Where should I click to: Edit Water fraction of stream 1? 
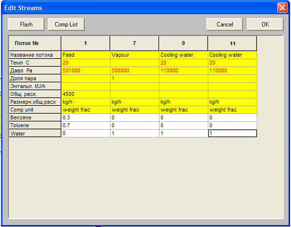point(86,133)
